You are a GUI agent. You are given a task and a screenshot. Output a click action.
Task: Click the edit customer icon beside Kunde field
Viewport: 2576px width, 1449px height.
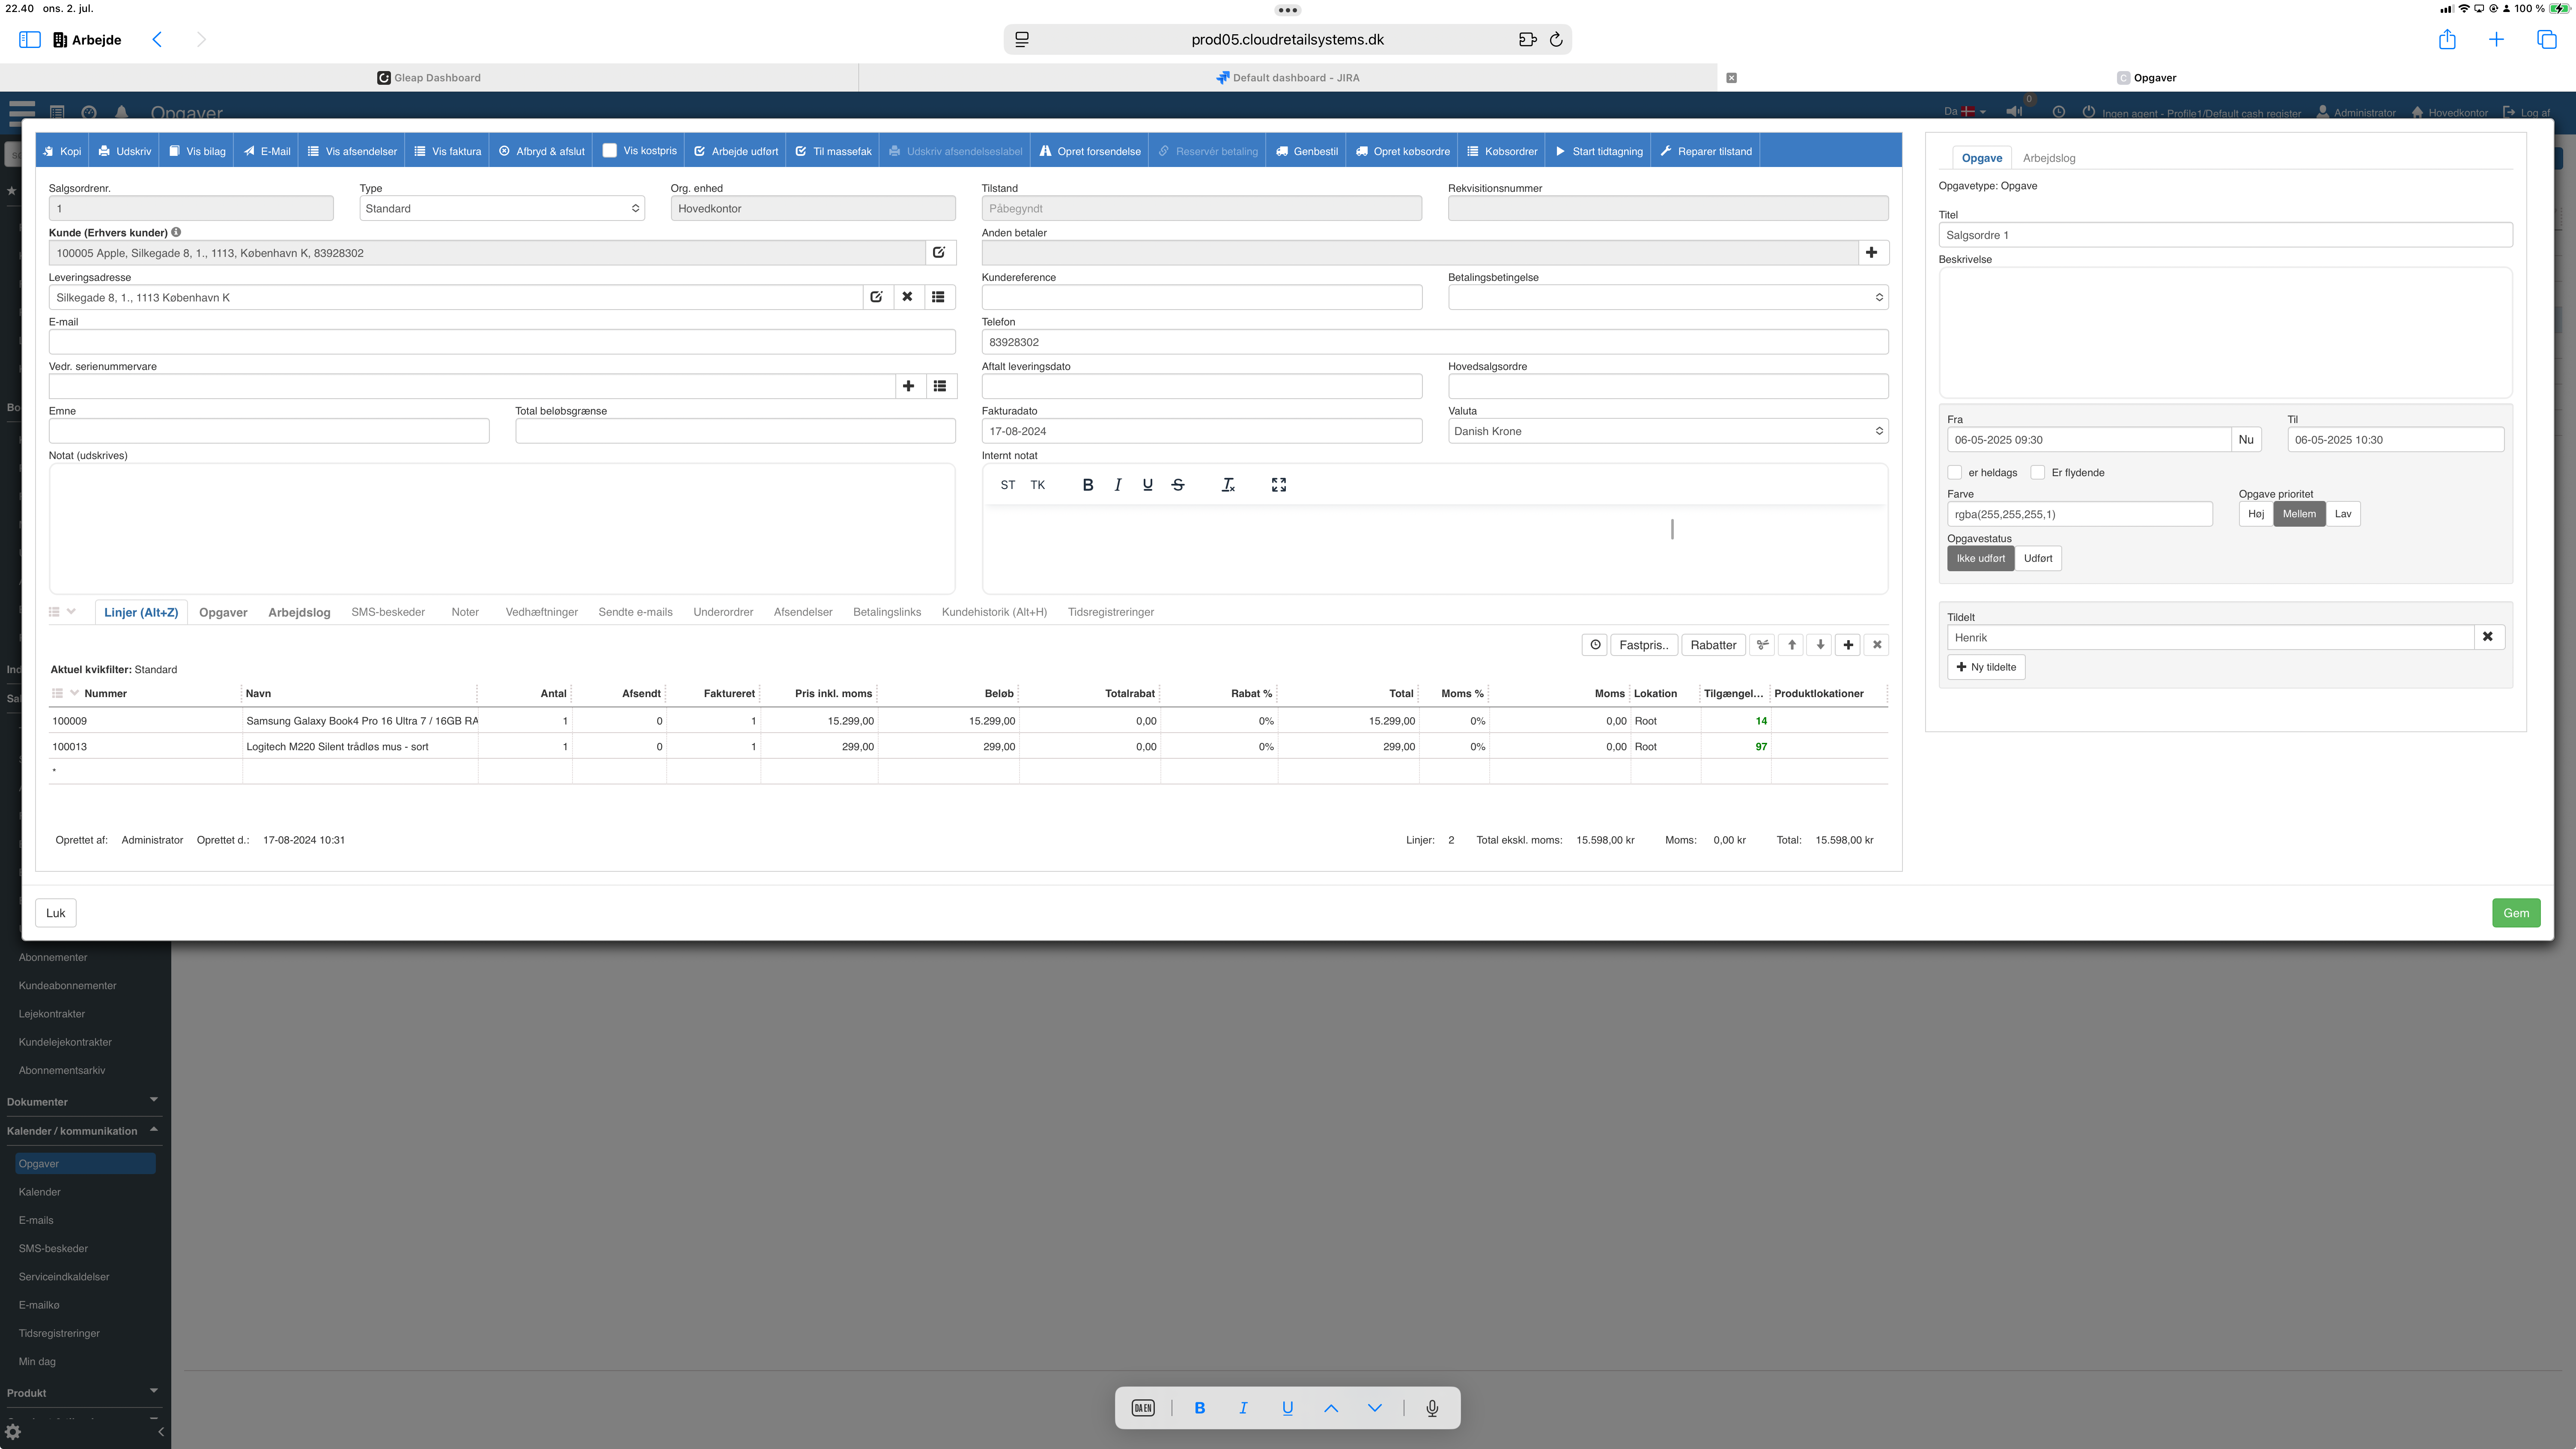(939, 253)
